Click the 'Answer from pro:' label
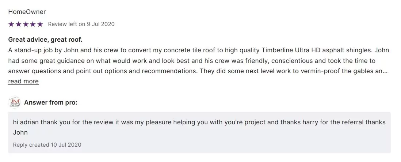401x162 pixels. pos(51,102)
